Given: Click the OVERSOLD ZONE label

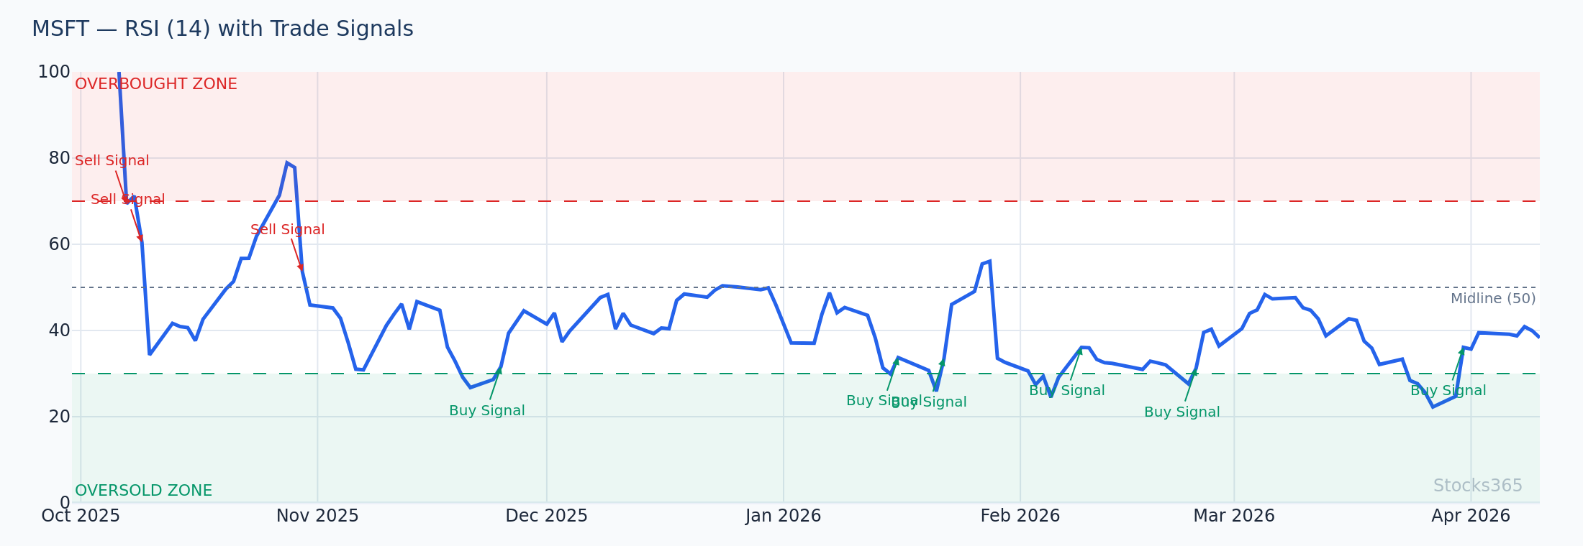Looking at the screenshot, I should [143, 491].
